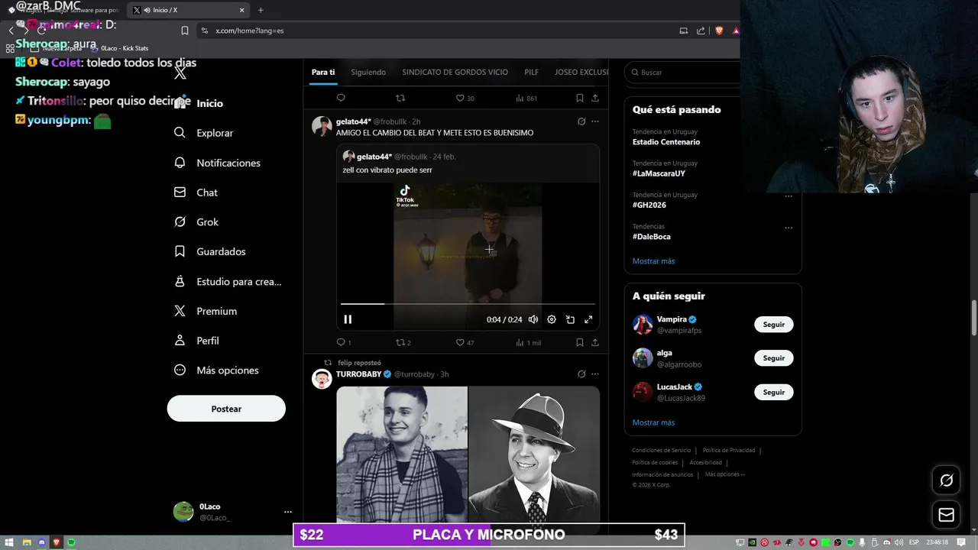Expand Más opciones in sidebar

219,370
